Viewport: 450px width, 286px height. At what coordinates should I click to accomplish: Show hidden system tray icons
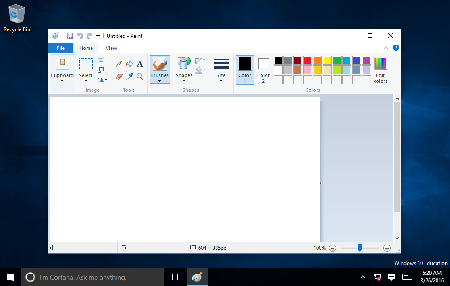click(x=363, y=277)
